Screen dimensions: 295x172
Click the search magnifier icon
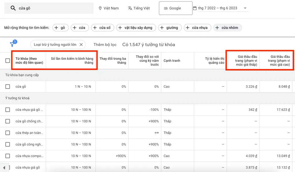(x=13, y=8)
